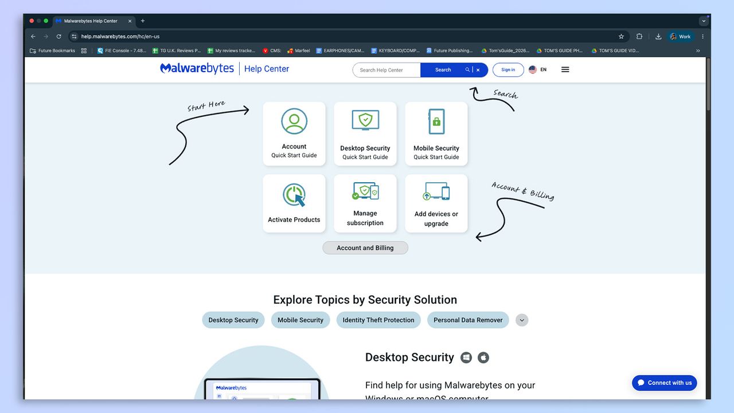
Task: Click the Help Center header link
Action: pyautogui.click(x=267, y=69)
